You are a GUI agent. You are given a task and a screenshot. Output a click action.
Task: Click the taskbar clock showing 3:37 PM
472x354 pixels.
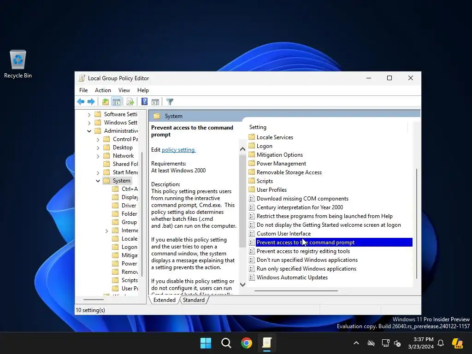coord(421,343)
